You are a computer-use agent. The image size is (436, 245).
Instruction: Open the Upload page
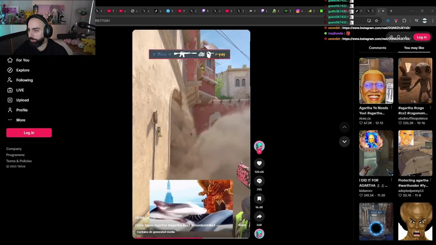pyautogui.click(x=22, y=100)
